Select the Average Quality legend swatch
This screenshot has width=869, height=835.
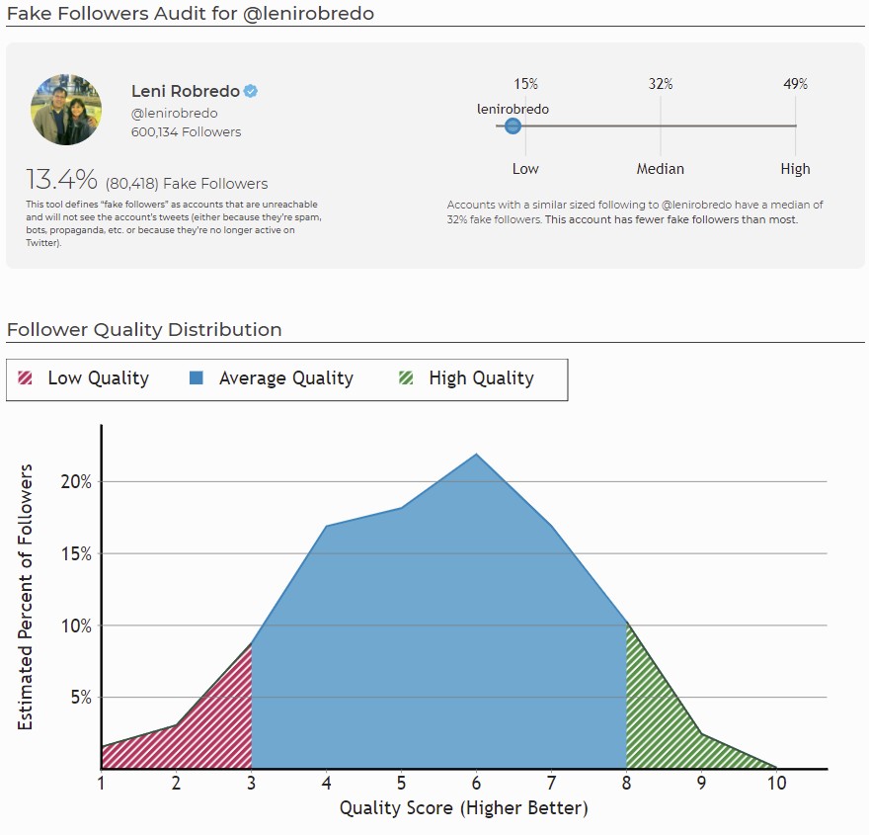197,378
